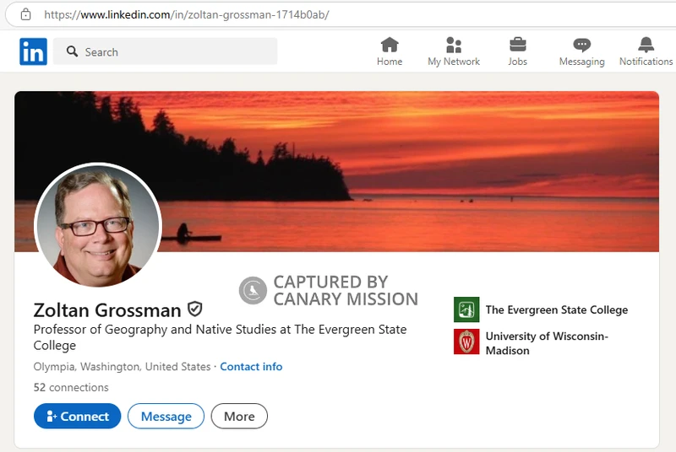
Task: Click the site lock icon in address bar
Action: pyautogui.click(x=26, y=14)
